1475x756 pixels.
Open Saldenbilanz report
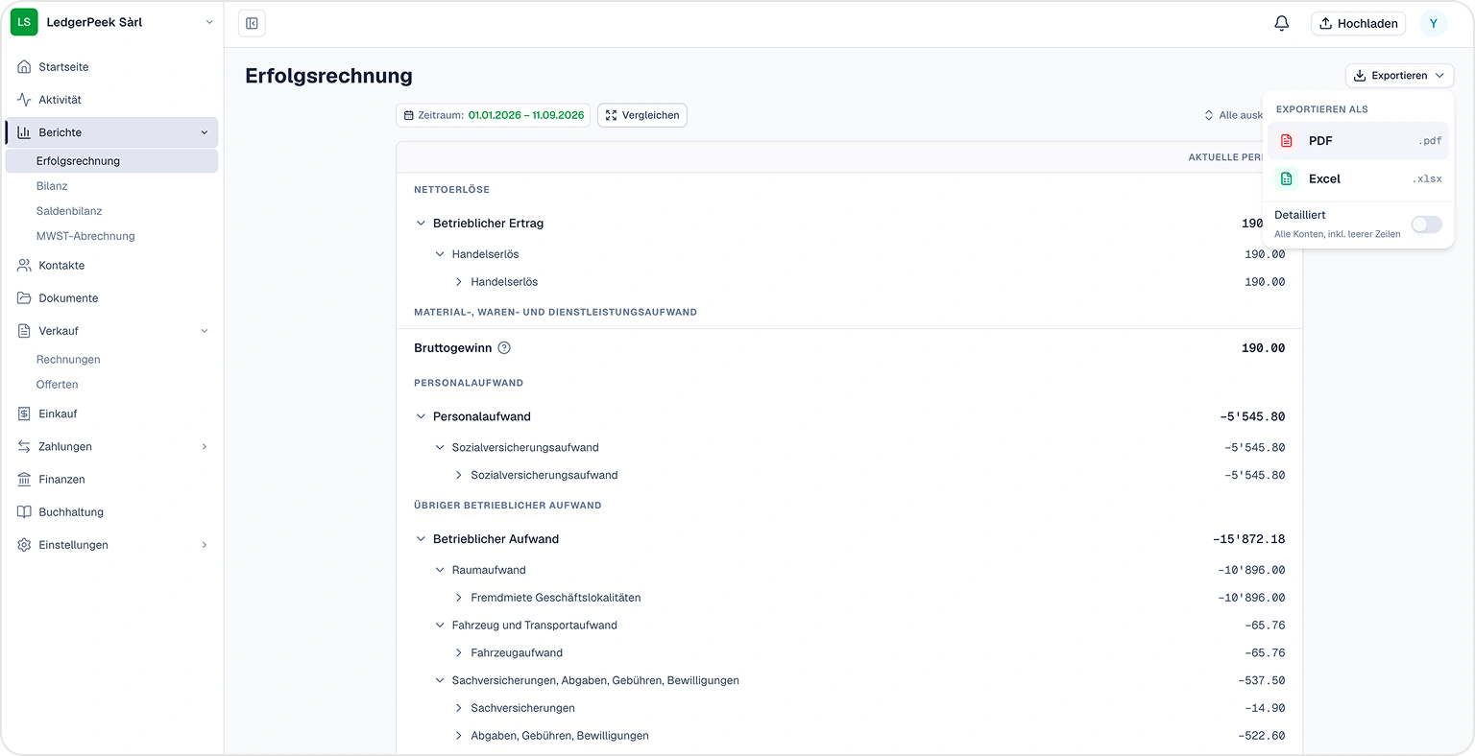(111, 211)
